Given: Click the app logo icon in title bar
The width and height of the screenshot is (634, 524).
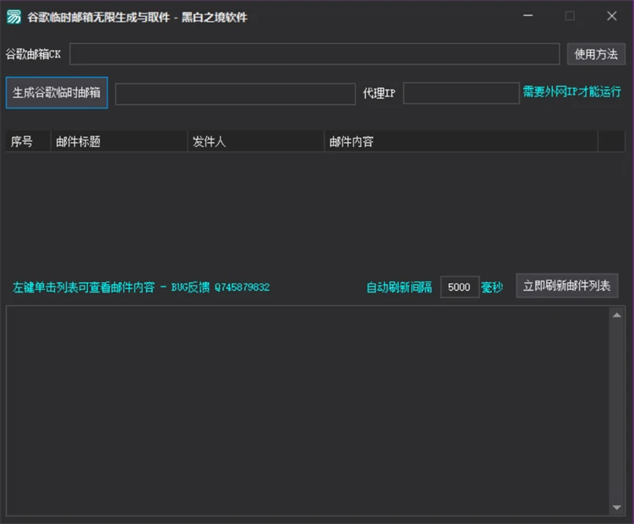Looking at the screenshot, I should coord(14,17).
